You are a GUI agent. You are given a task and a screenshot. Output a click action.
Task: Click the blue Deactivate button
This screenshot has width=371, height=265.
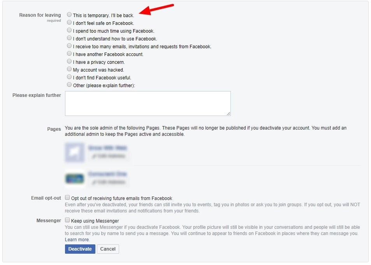pyautogui.click(x=80, y=249)
